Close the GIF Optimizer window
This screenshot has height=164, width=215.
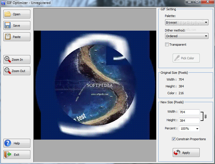(208, 2)
